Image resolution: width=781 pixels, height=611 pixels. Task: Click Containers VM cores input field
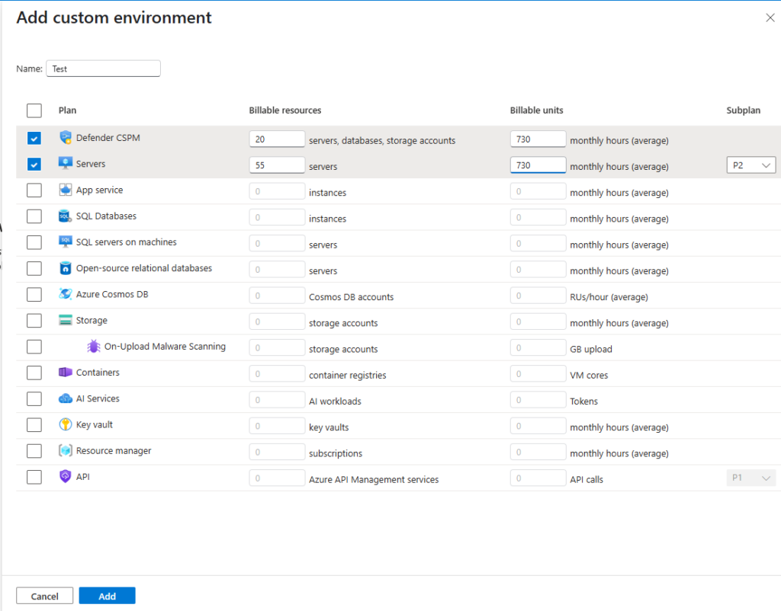coord(538,373)
